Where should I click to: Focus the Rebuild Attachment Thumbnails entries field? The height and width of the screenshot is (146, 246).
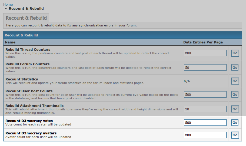205,109
